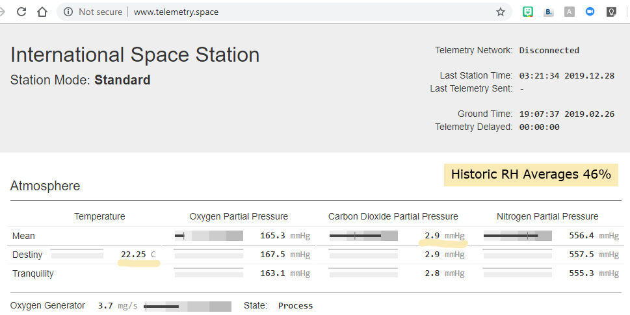This screenshot has width=630, height=315.
Task: Select the Mean row label
Action: (x=23, y=236)
